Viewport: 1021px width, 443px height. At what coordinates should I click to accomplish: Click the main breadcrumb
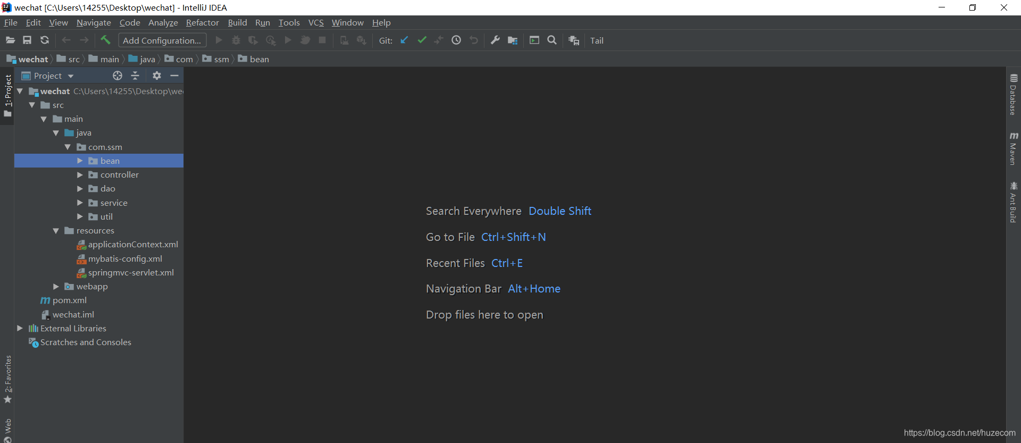point(104,59)
